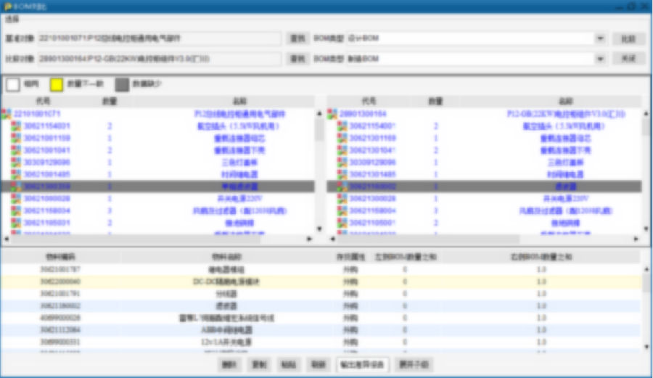Image resolution: width=653 pixels, height=378 pixels.
Task: Click the 选择 label at top left
Action: 12,19
